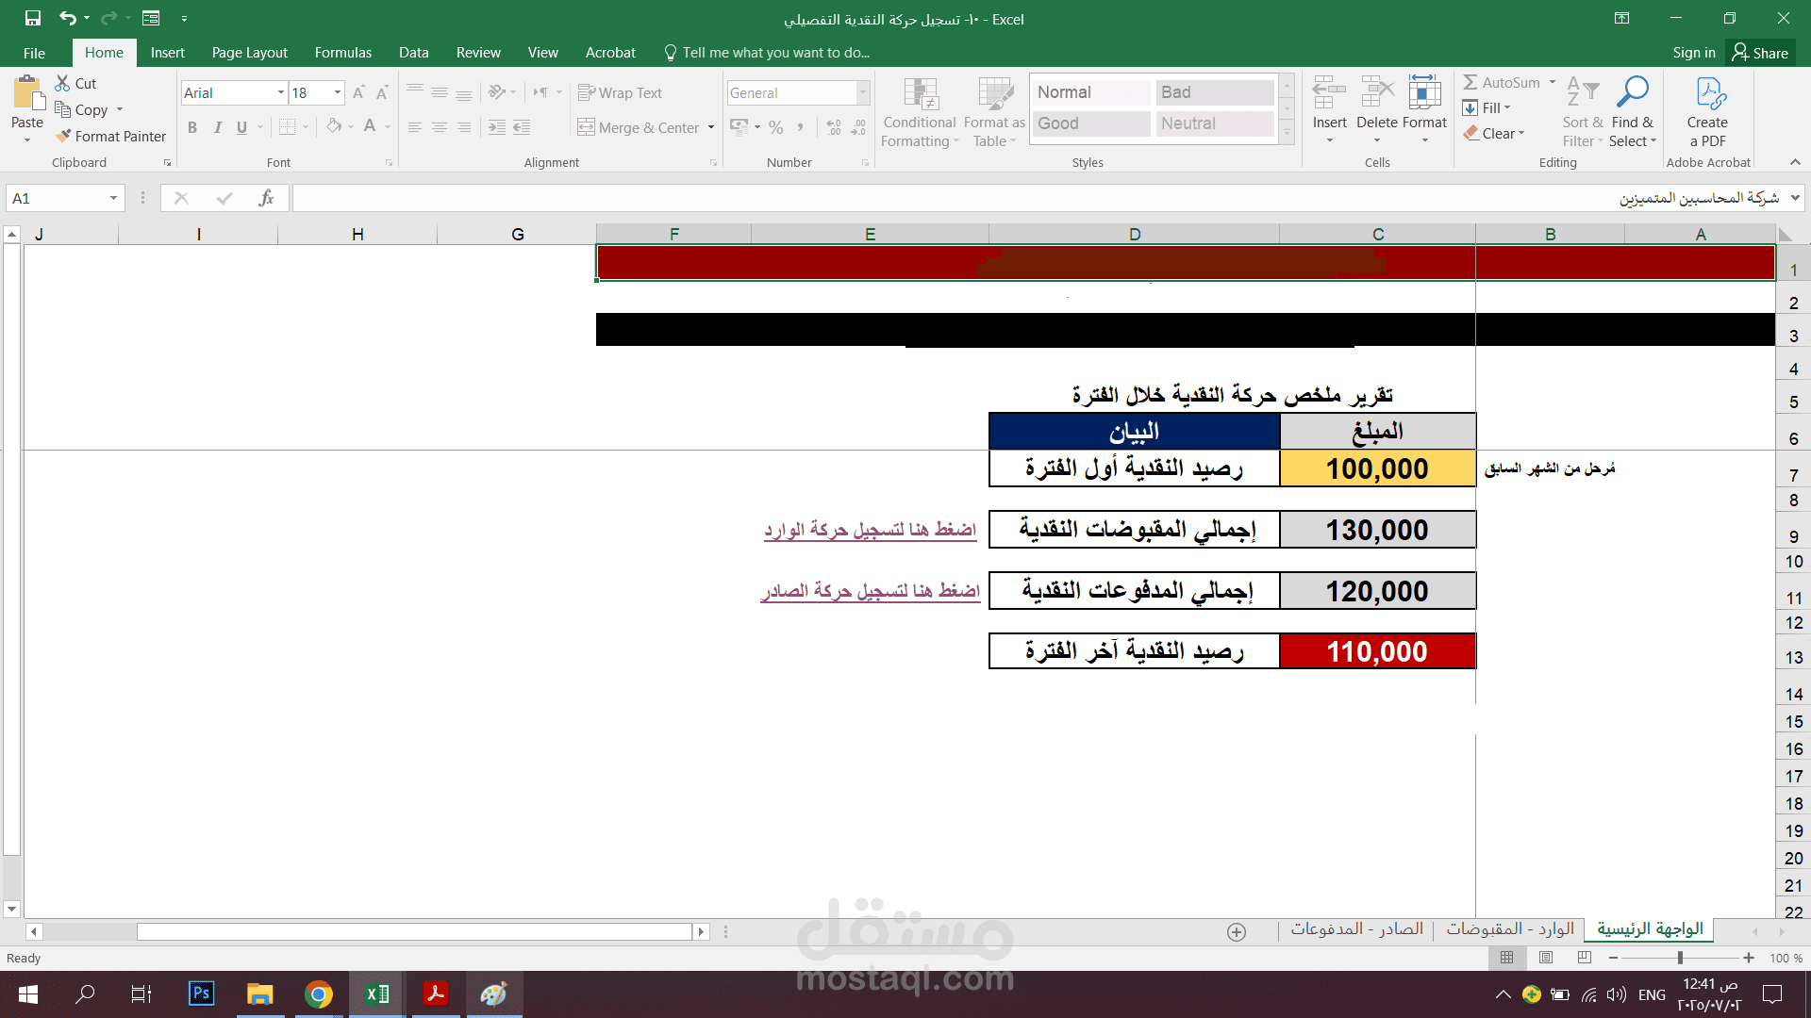Click the zoom slider handle
The width and height of the screenshot is (1811, 1018).
tap(1680, 958)
